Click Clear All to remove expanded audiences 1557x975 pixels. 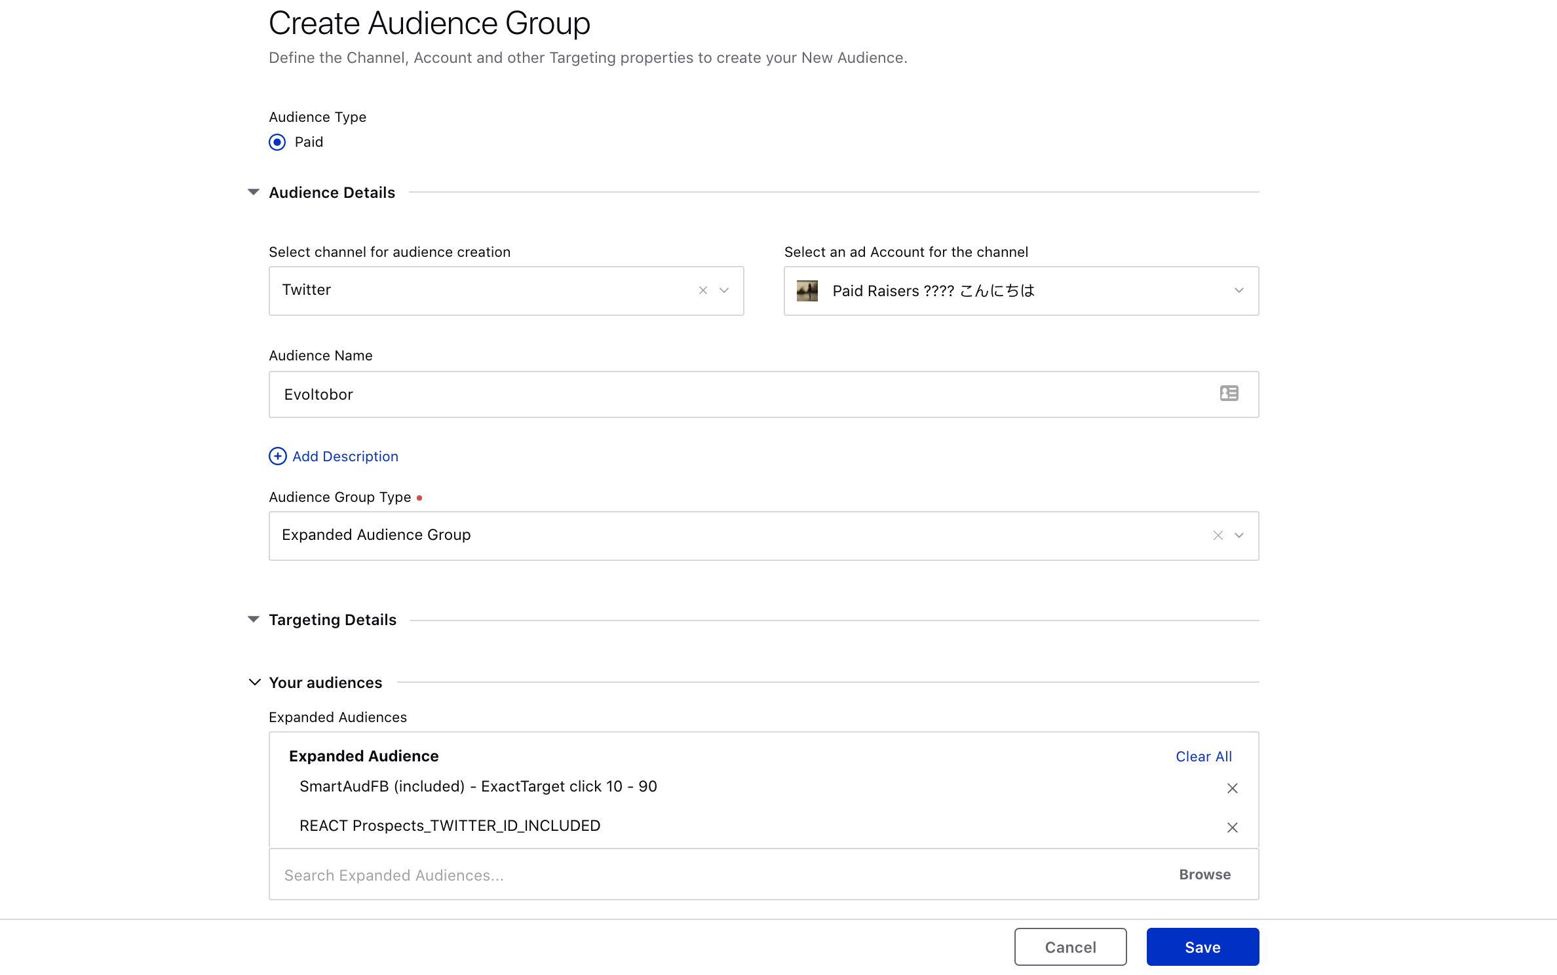1203,756
